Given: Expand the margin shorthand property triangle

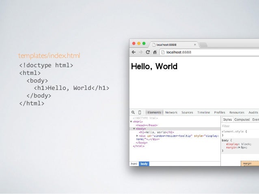Looking at the screenshot, I should click(x=239, y=147).
